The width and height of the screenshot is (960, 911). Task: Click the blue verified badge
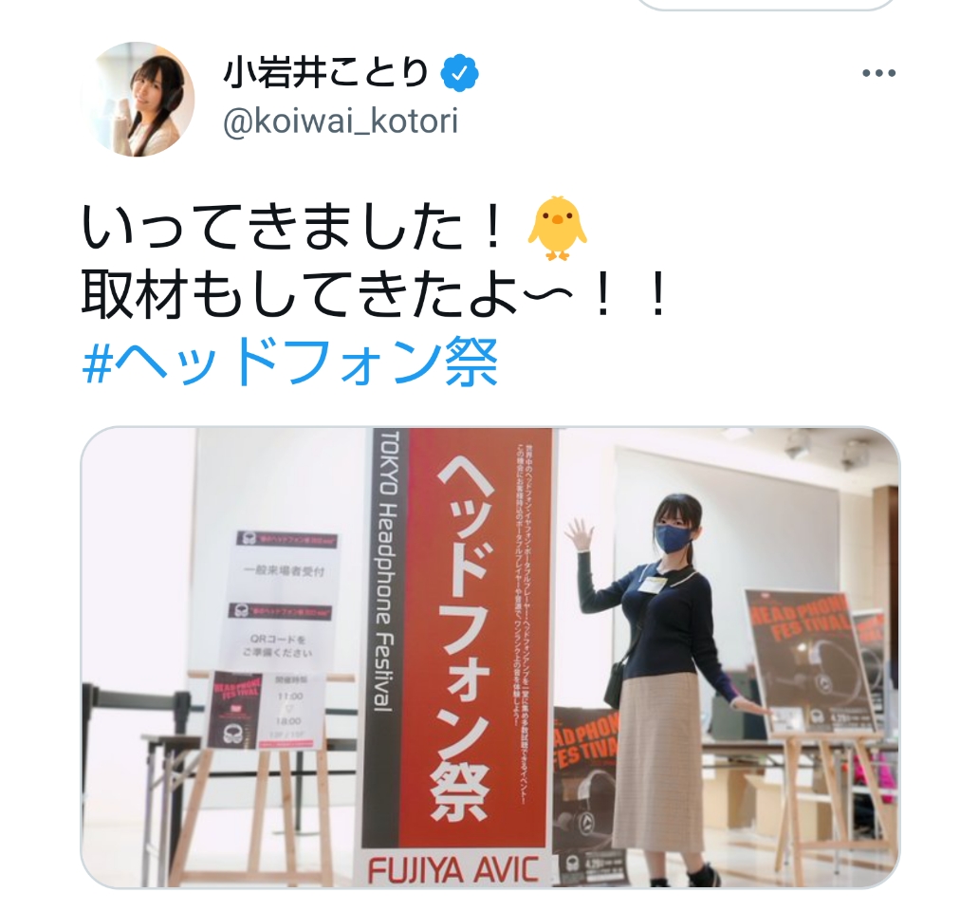click(460, 73)
